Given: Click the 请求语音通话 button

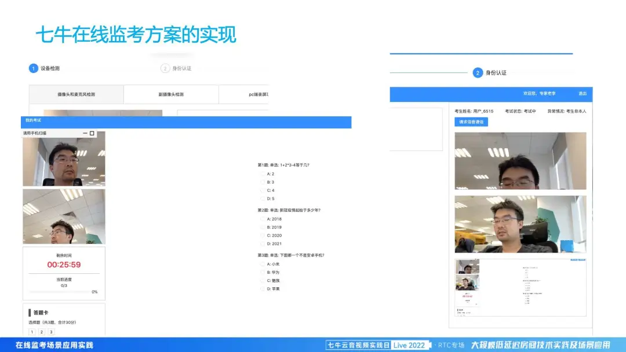Looking at the screenshot, I should (471, 122).
